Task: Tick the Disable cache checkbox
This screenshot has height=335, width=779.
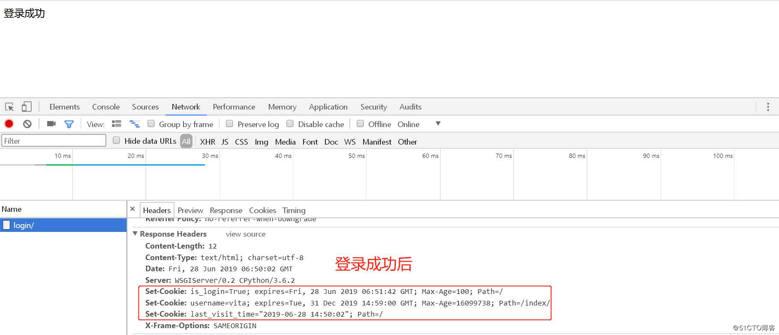Action: 290,124
